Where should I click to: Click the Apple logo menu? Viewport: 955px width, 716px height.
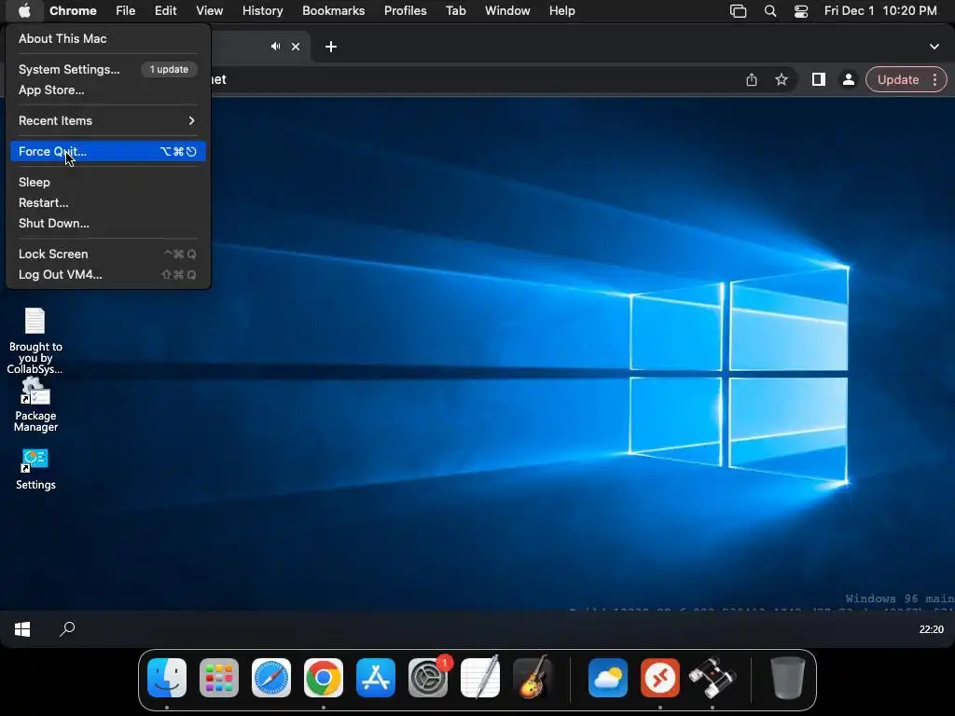[x=24, y=11]
